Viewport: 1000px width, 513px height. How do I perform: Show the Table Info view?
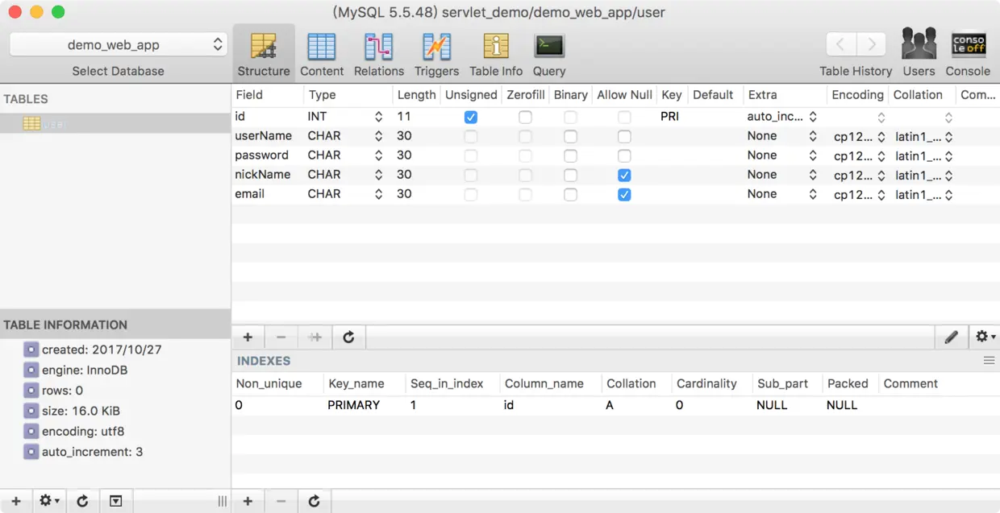click(496, 54)
